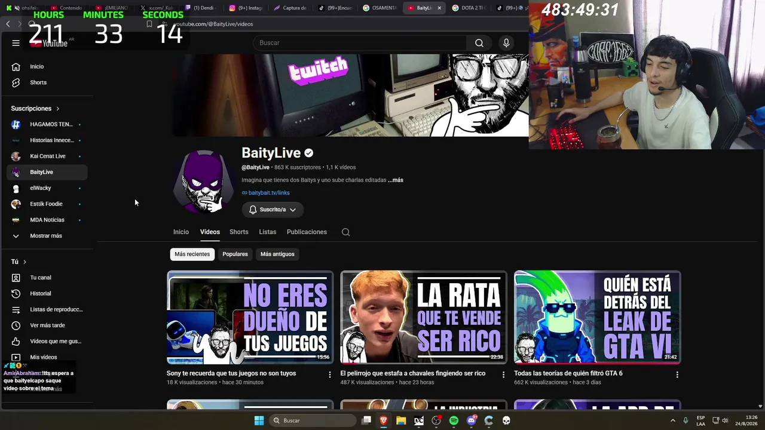Bookmark the page with the address bar icon
This screenshot has height=430, width=765.
pos(149,24)
